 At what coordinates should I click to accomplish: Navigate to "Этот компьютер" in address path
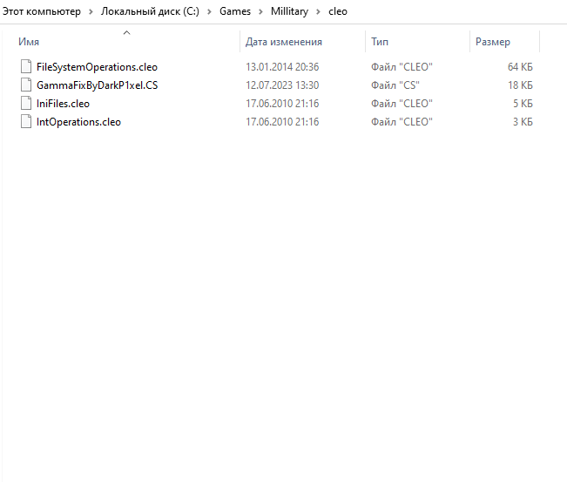click(x=42, y=12)
